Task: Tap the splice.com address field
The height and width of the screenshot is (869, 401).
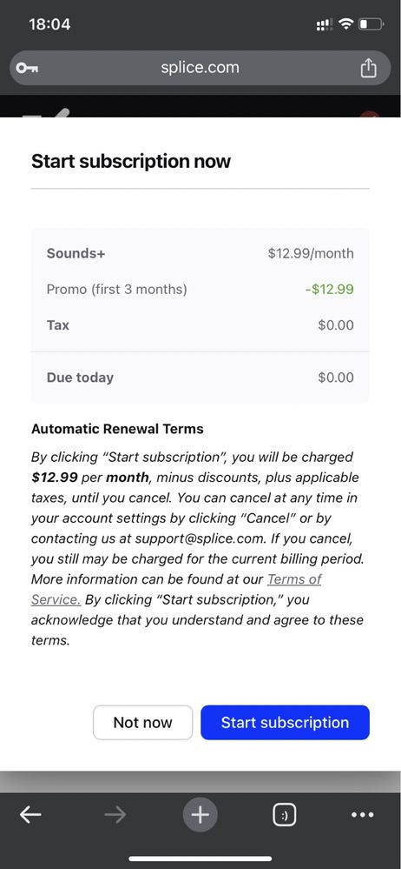Action: click(200, 68)
